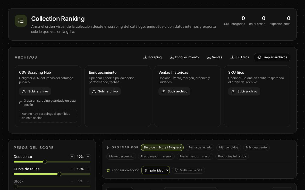This screenshot has height=190, width=305.
Task: Click upload icon in SKU fijos card
Action: coord(233,91)
